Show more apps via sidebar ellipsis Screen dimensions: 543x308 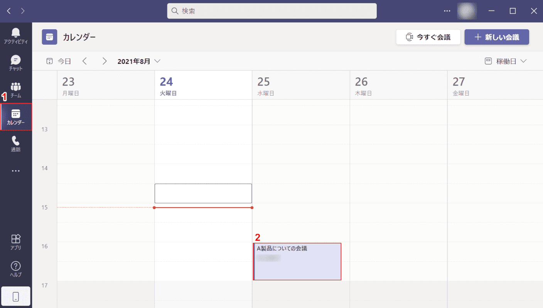16,171
